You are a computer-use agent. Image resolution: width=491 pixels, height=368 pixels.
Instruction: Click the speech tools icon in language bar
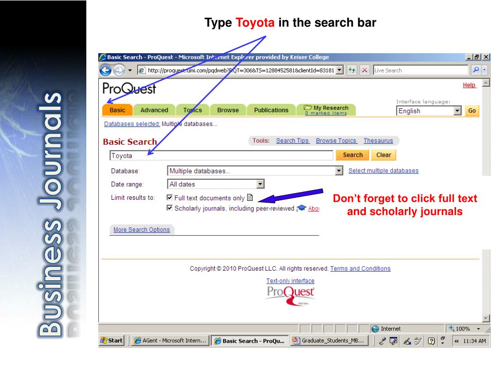pos(393,341)
